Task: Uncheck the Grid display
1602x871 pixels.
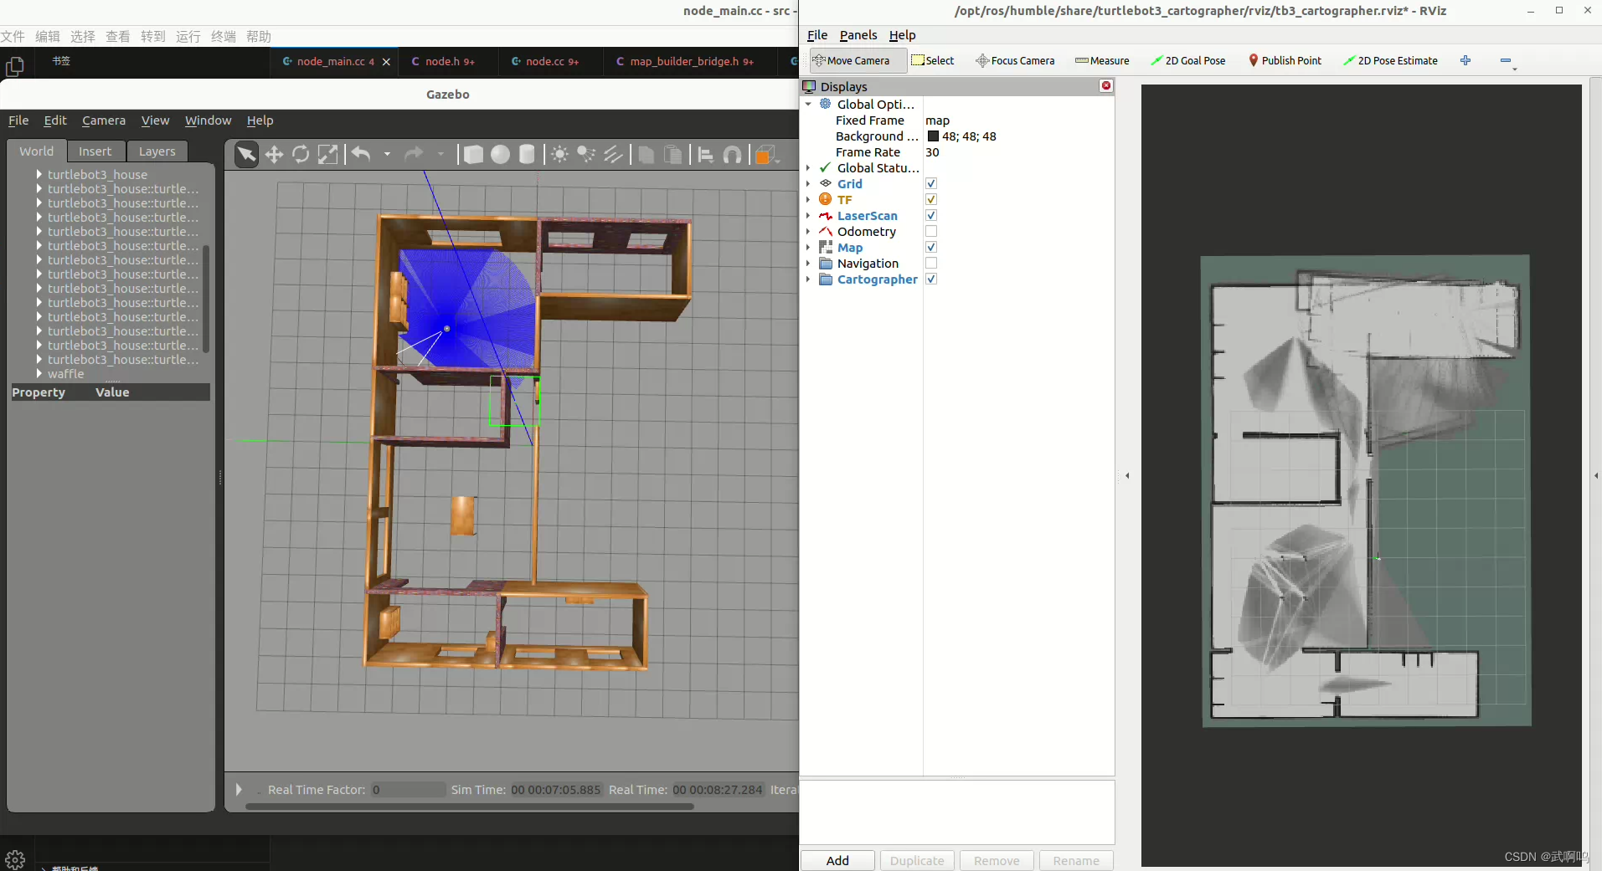Action: click(930, 183)
